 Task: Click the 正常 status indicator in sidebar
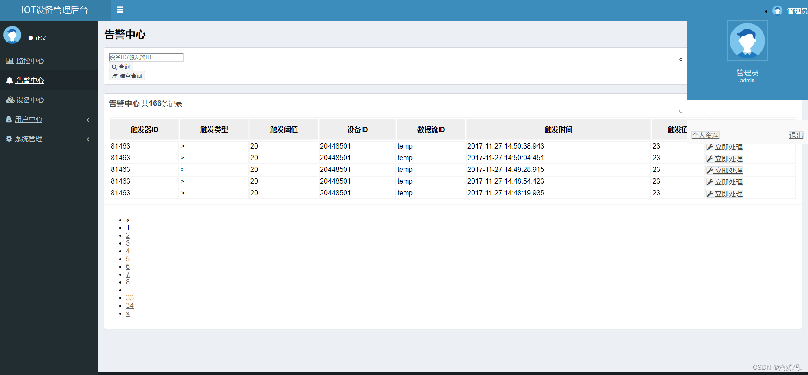pyautogui.click(x=37, y=38)
